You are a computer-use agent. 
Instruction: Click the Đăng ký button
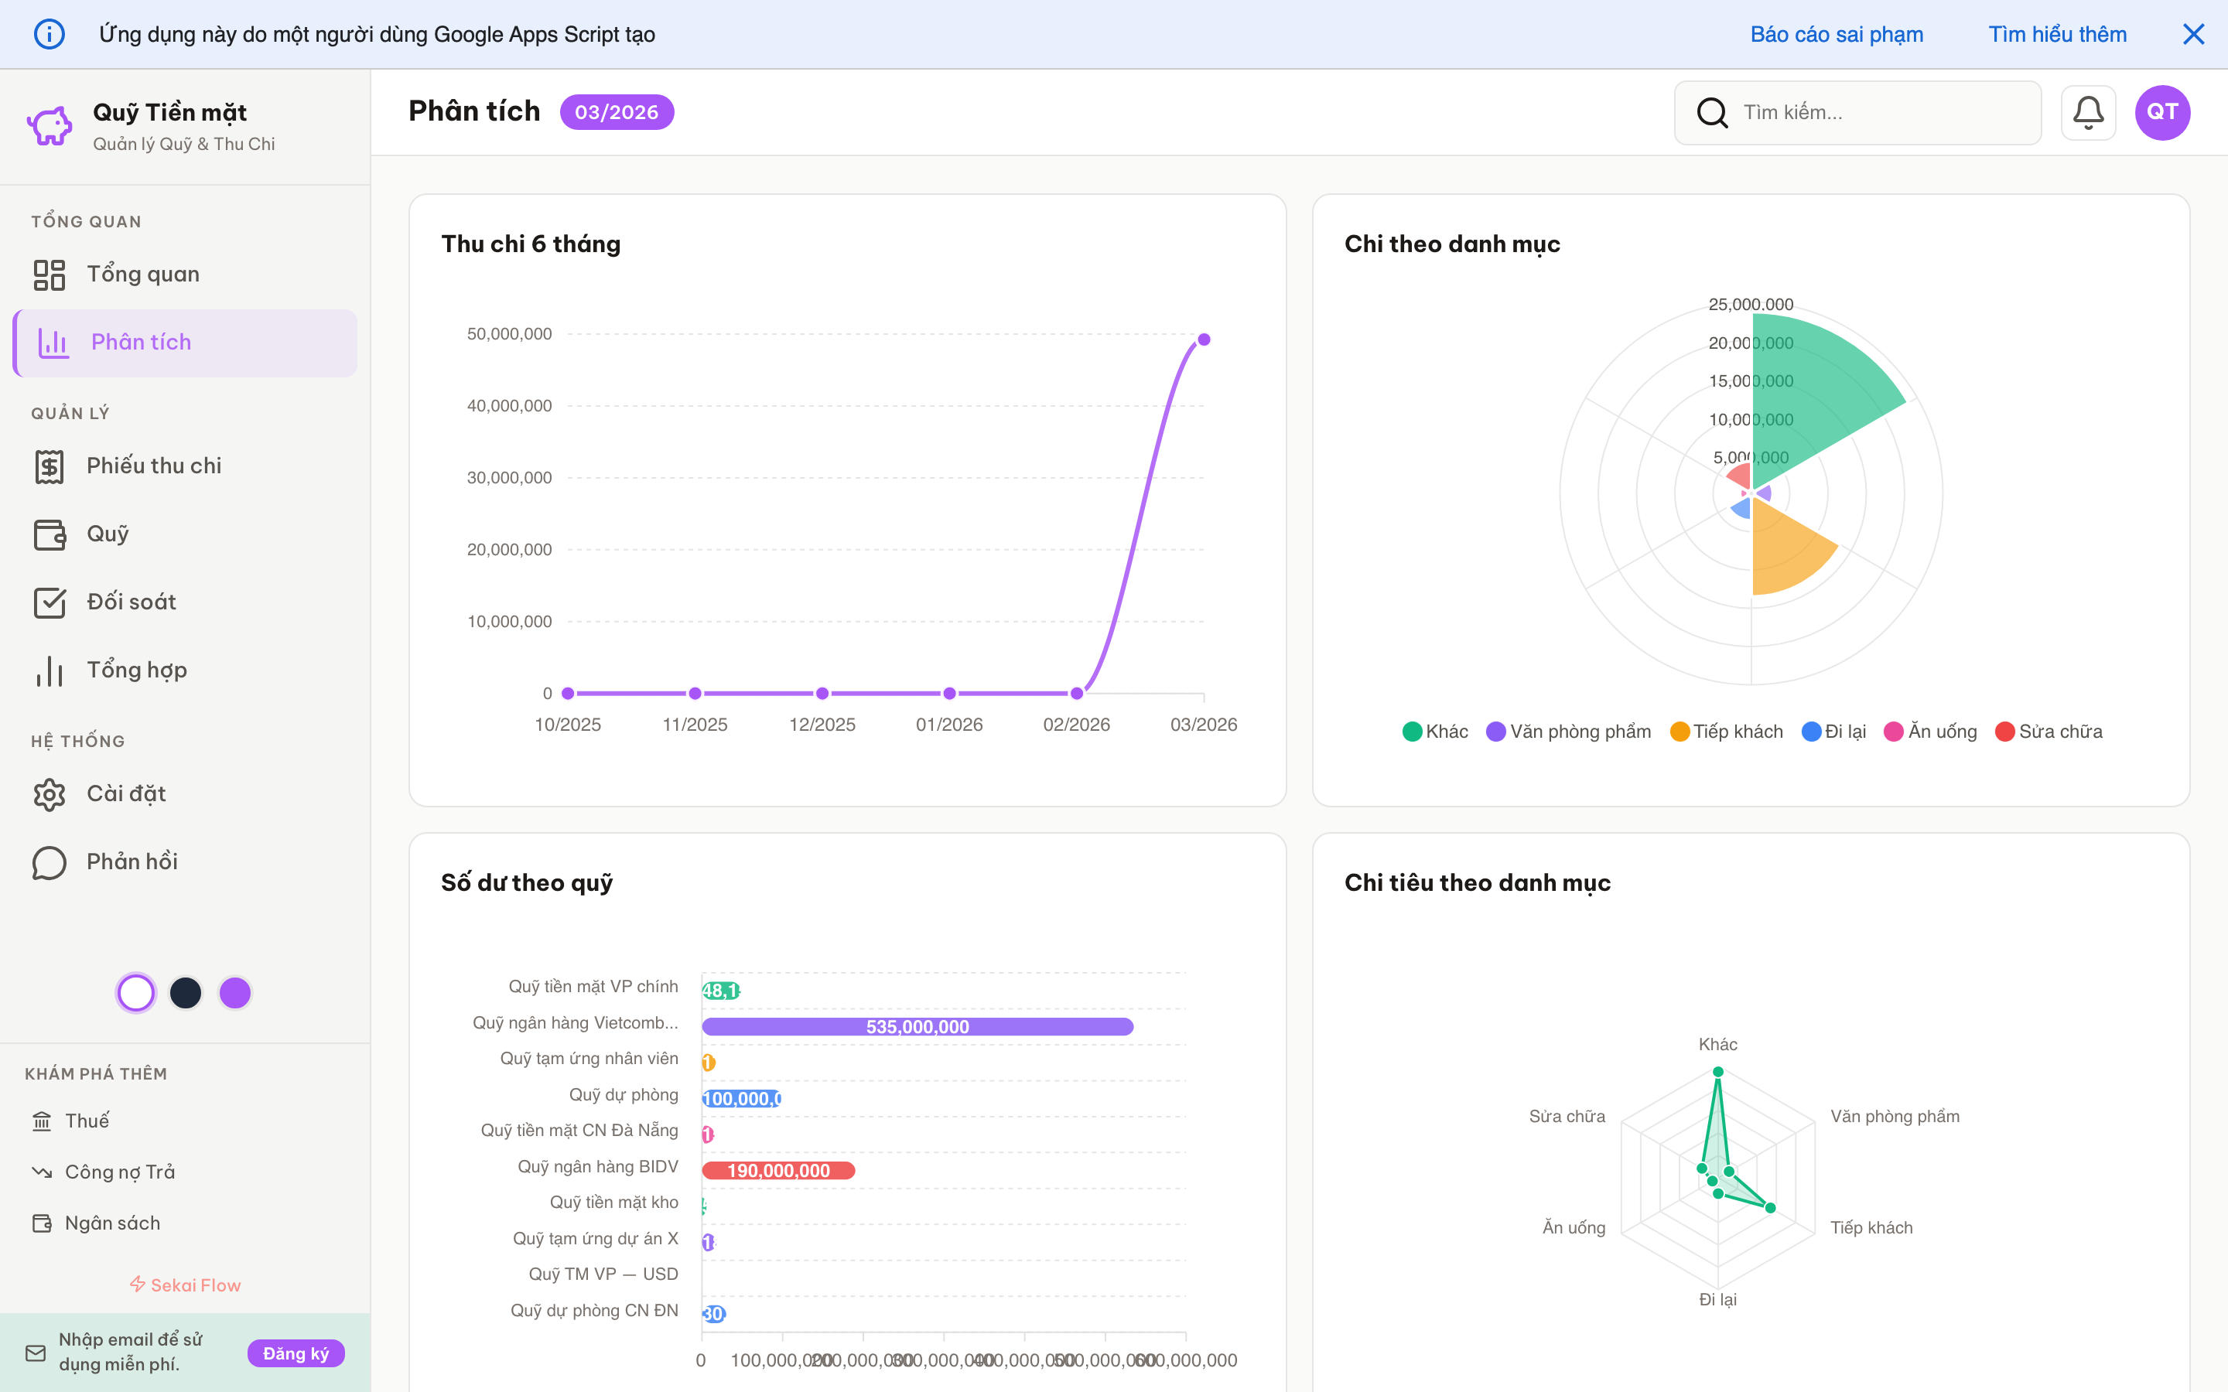click(x=296, y=1353)
